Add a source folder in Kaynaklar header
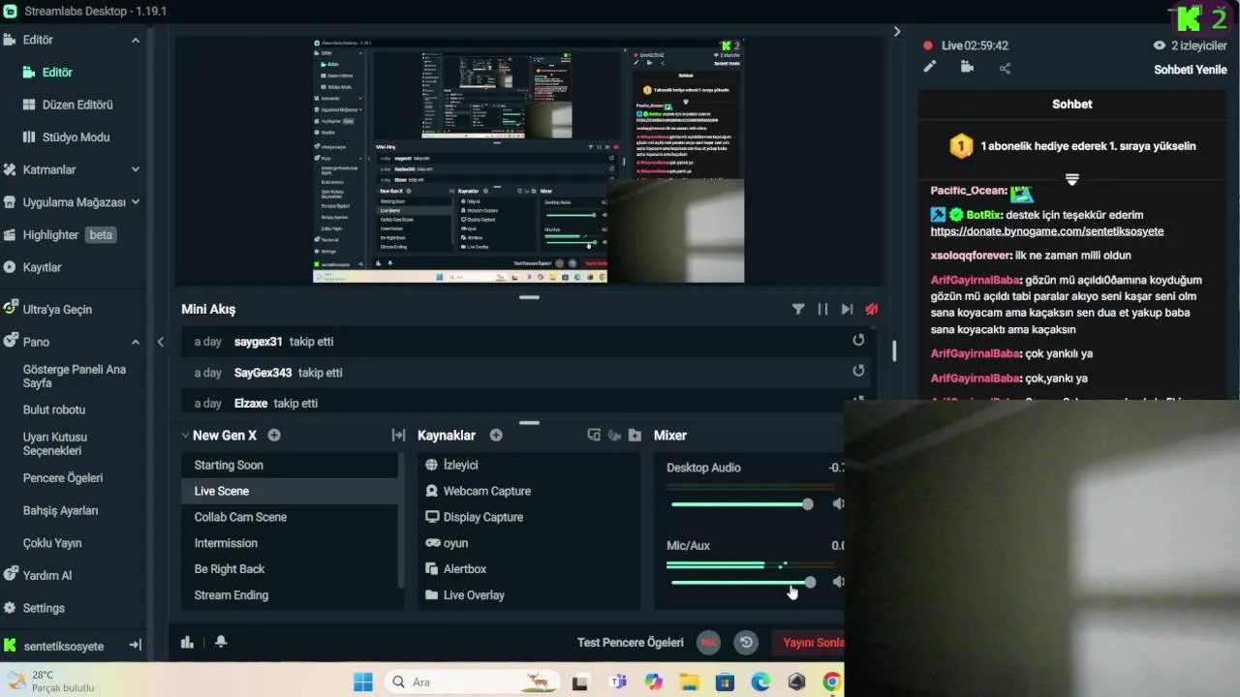 pyautogui.click(x=635, y=436)
